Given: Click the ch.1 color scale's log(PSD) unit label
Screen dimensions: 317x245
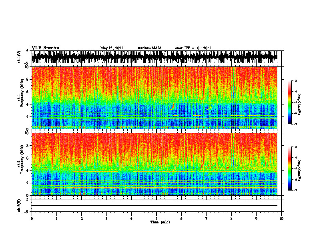Looking at the screenshot, I should [300, 104].
